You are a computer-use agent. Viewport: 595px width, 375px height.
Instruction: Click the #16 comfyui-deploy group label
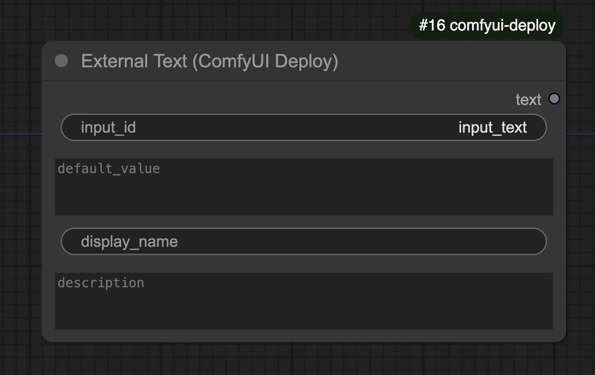(487, 25)
